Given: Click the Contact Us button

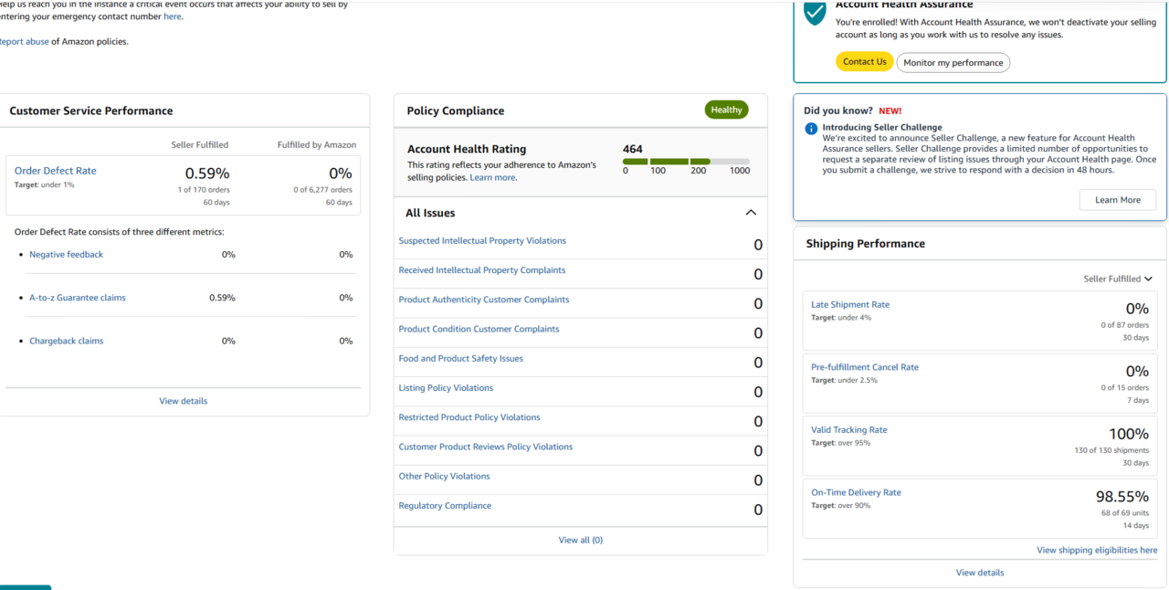Looking at the screenshot, I should (864, 62).
